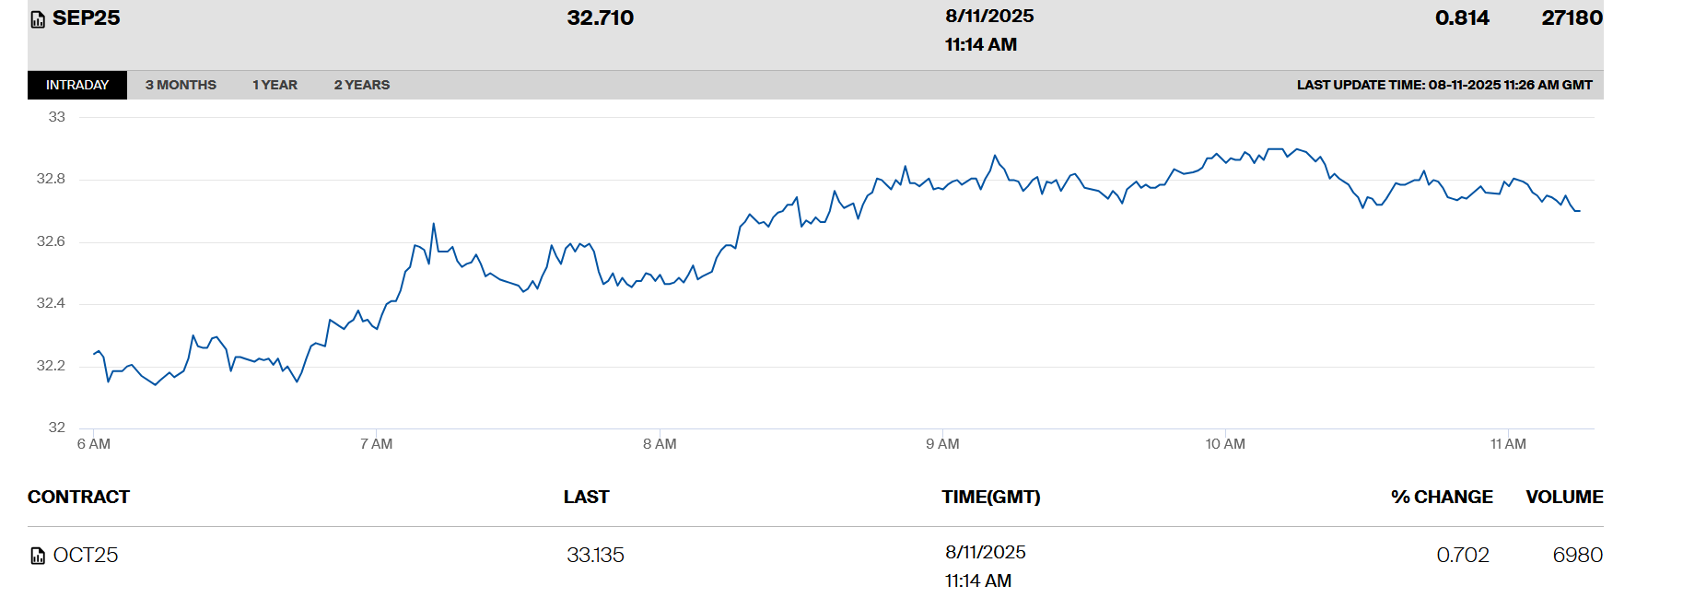Open the SEP25 contract name

(x=87, y=18)
